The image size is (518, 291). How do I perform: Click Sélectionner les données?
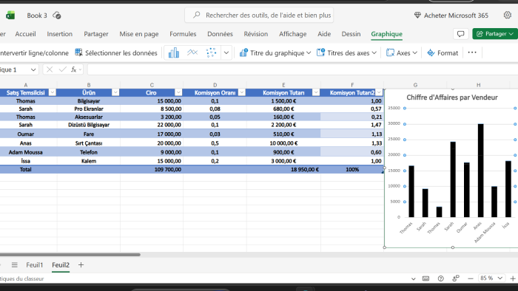click(116, 52)
